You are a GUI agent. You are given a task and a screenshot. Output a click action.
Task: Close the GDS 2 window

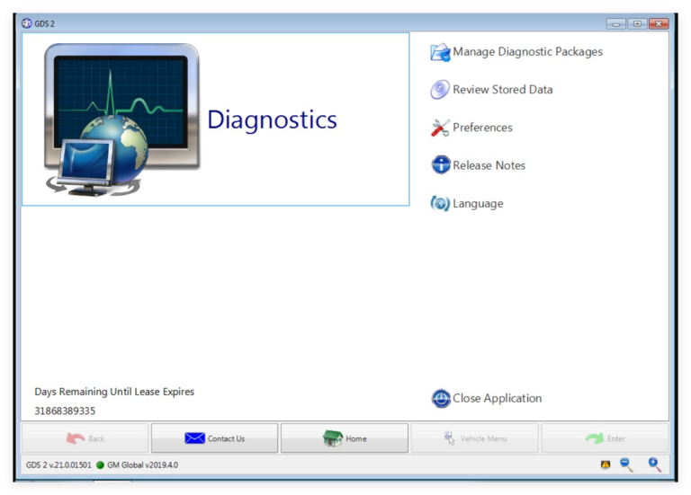point(659,23)
